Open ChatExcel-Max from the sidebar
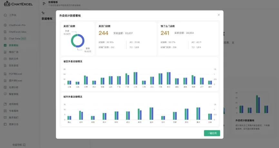 (17, 32)
